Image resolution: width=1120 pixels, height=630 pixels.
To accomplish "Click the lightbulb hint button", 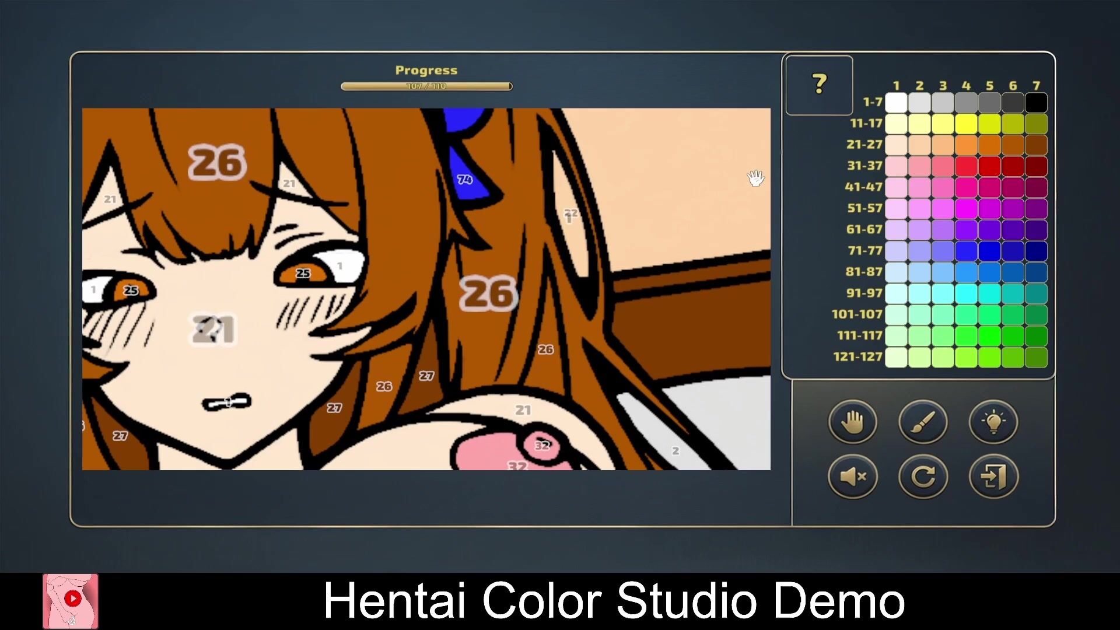I will [993, 421].
